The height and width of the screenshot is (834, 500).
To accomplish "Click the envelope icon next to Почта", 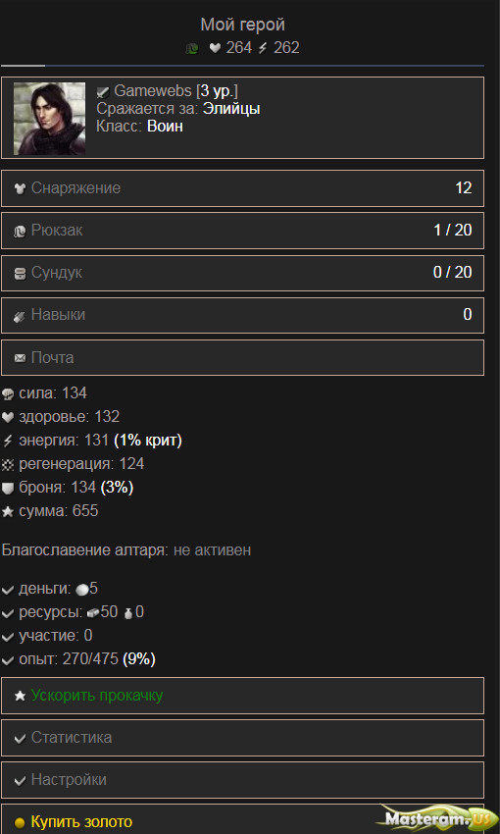I will pos(21,358).
